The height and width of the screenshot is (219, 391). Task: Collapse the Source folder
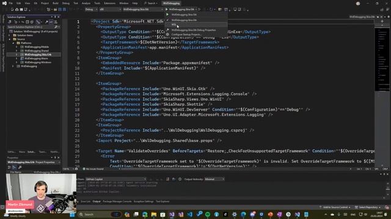[10, 39]
